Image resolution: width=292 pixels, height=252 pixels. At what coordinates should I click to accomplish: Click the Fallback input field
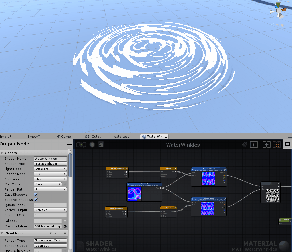[48, 221]
